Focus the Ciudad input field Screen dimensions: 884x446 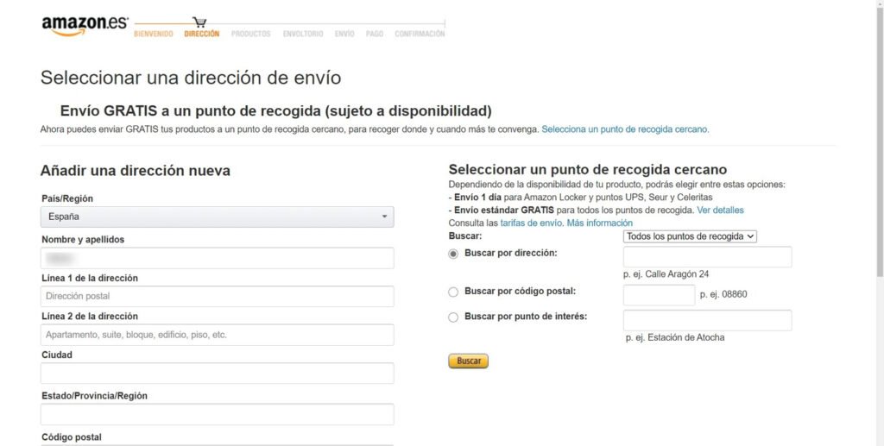click(217, 374)
